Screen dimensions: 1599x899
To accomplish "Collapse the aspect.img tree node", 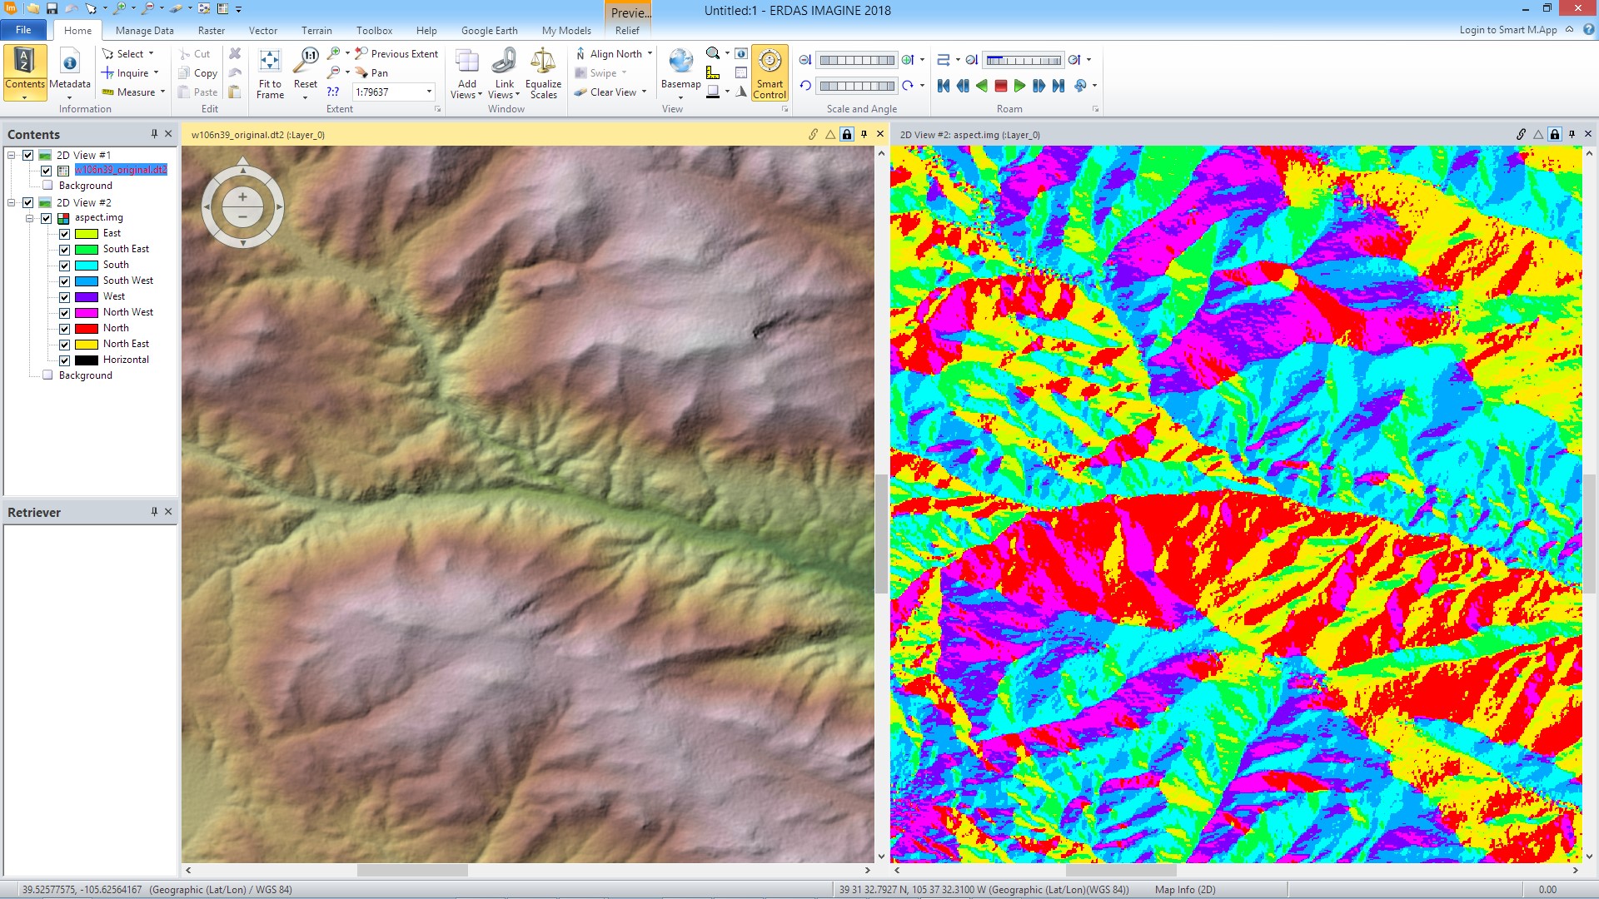I will (29, 218).
